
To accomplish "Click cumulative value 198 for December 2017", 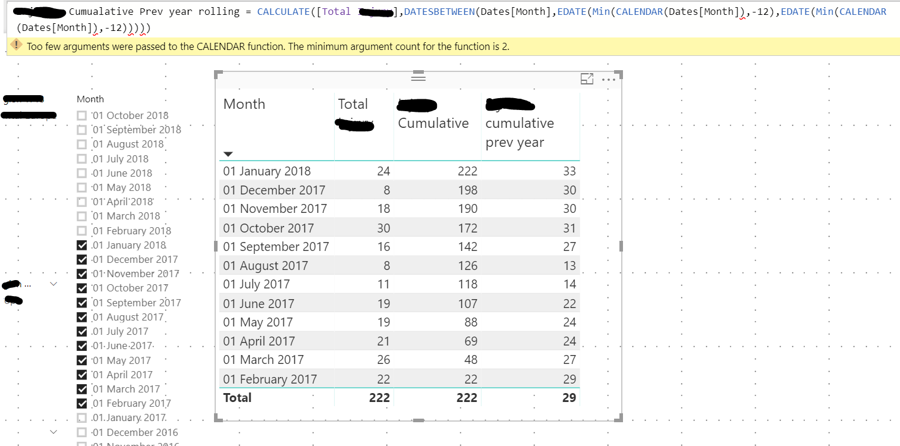I will 468,190.
